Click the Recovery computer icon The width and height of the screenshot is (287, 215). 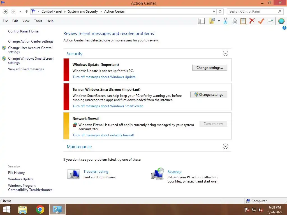pyautogui.click(x=158, y=174)
